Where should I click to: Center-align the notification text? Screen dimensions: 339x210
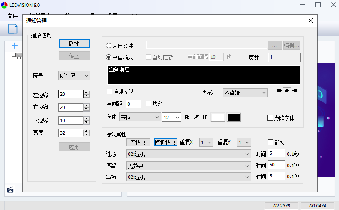(x=287, y=92)
